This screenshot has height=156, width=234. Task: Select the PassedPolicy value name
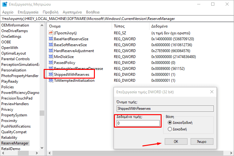click(x=65, y=63)
